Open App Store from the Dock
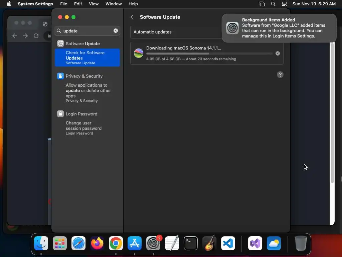 point(135,243)
